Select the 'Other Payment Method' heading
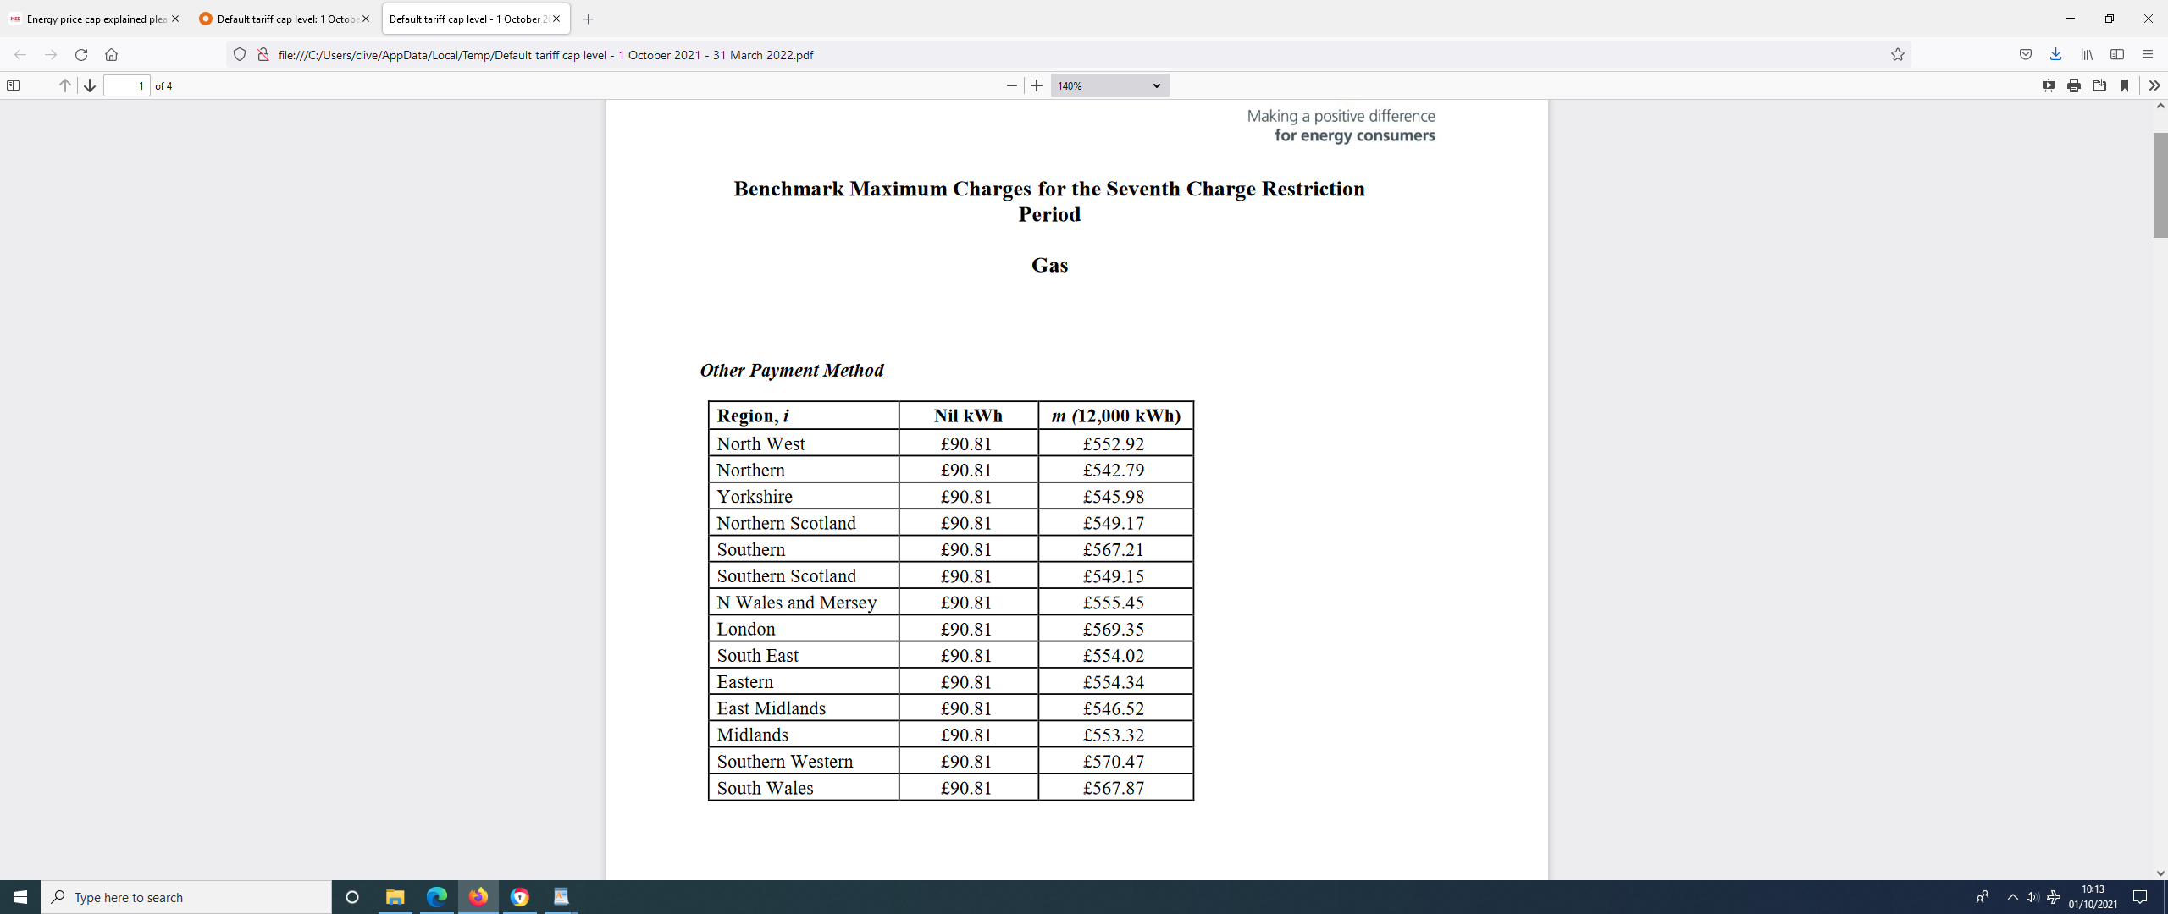2168x914 pixels. 791,370
